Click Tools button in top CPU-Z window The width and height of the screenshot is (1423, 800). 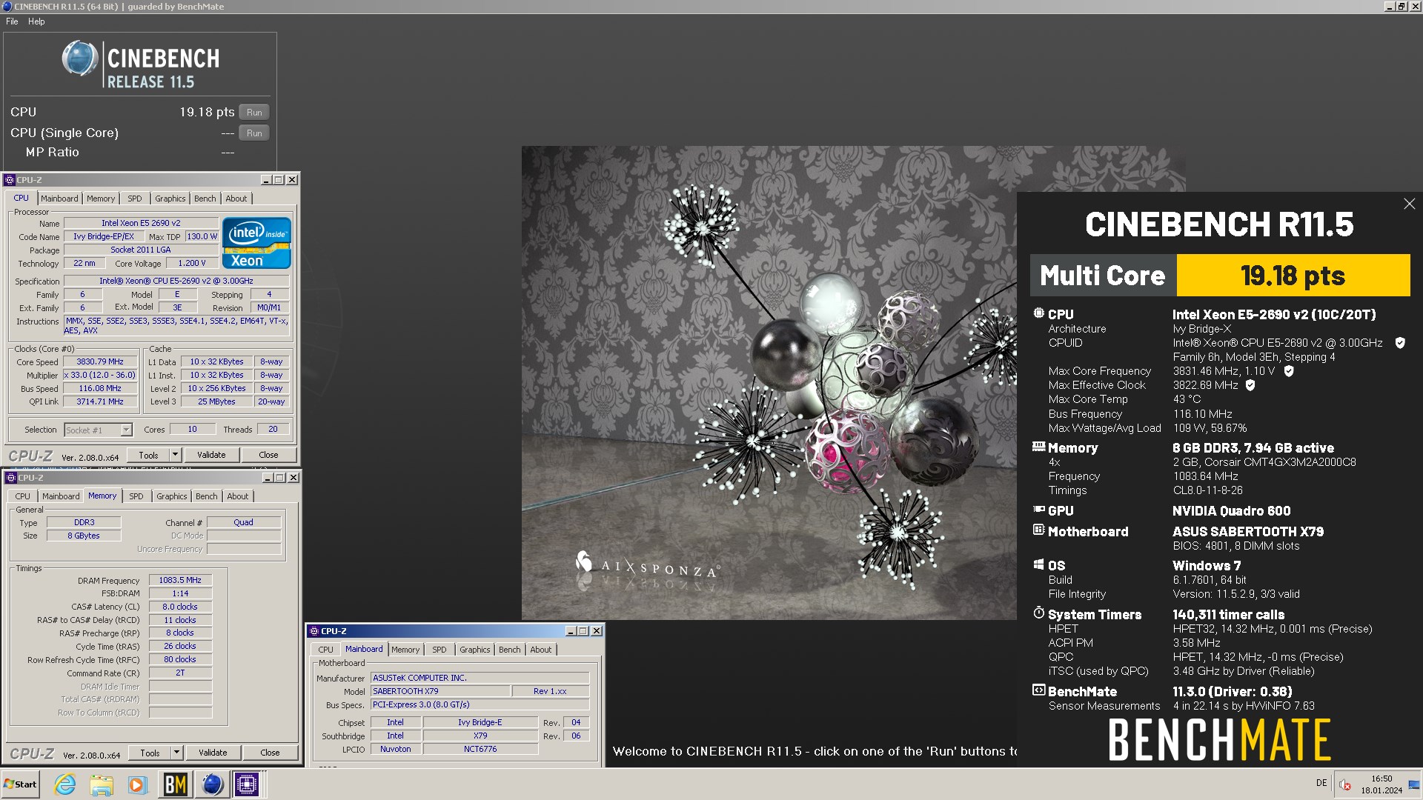(148, 455)
